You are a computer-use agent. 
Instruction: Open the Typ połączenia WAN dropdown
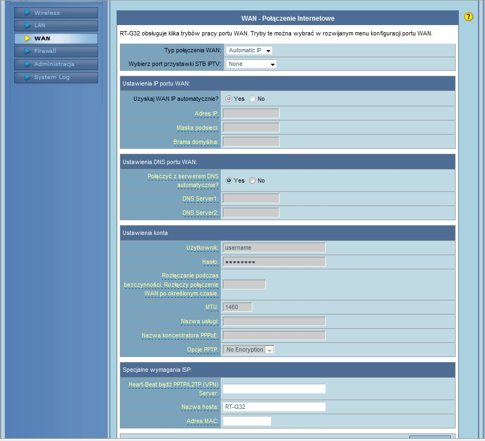249,51
